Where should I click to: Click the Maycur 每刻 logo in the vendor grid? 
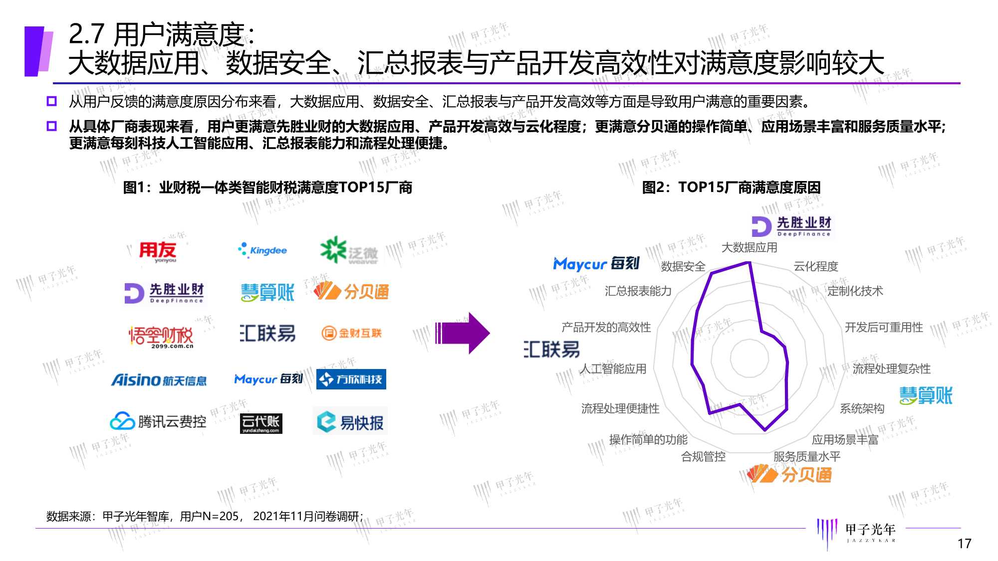[x=268, y=379]
